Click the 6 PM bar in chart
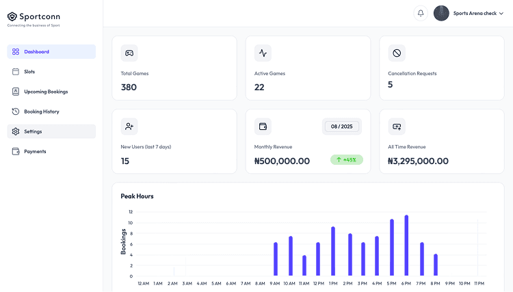 [406, 245]
